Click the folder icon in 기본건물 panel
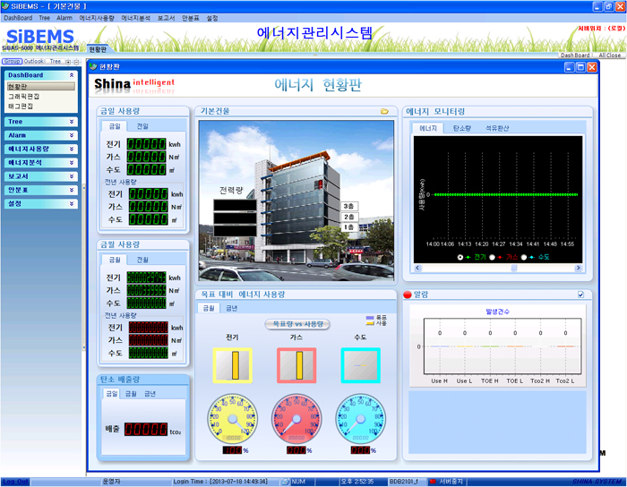 click(x=384, y=112)
